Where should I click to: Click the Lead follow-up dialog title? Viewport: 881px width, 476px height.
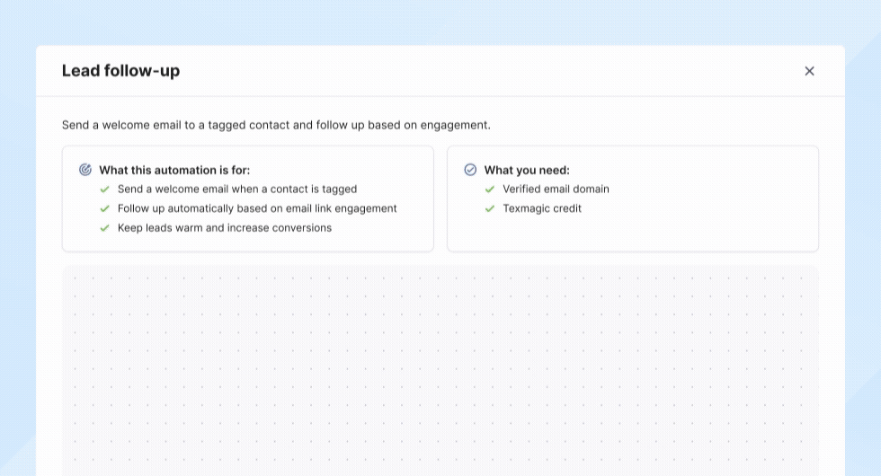pos(120,71)
